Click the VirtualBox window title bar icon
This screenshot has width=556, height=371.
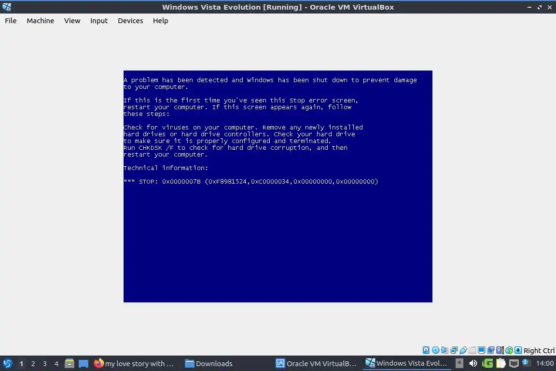[7, 7]
